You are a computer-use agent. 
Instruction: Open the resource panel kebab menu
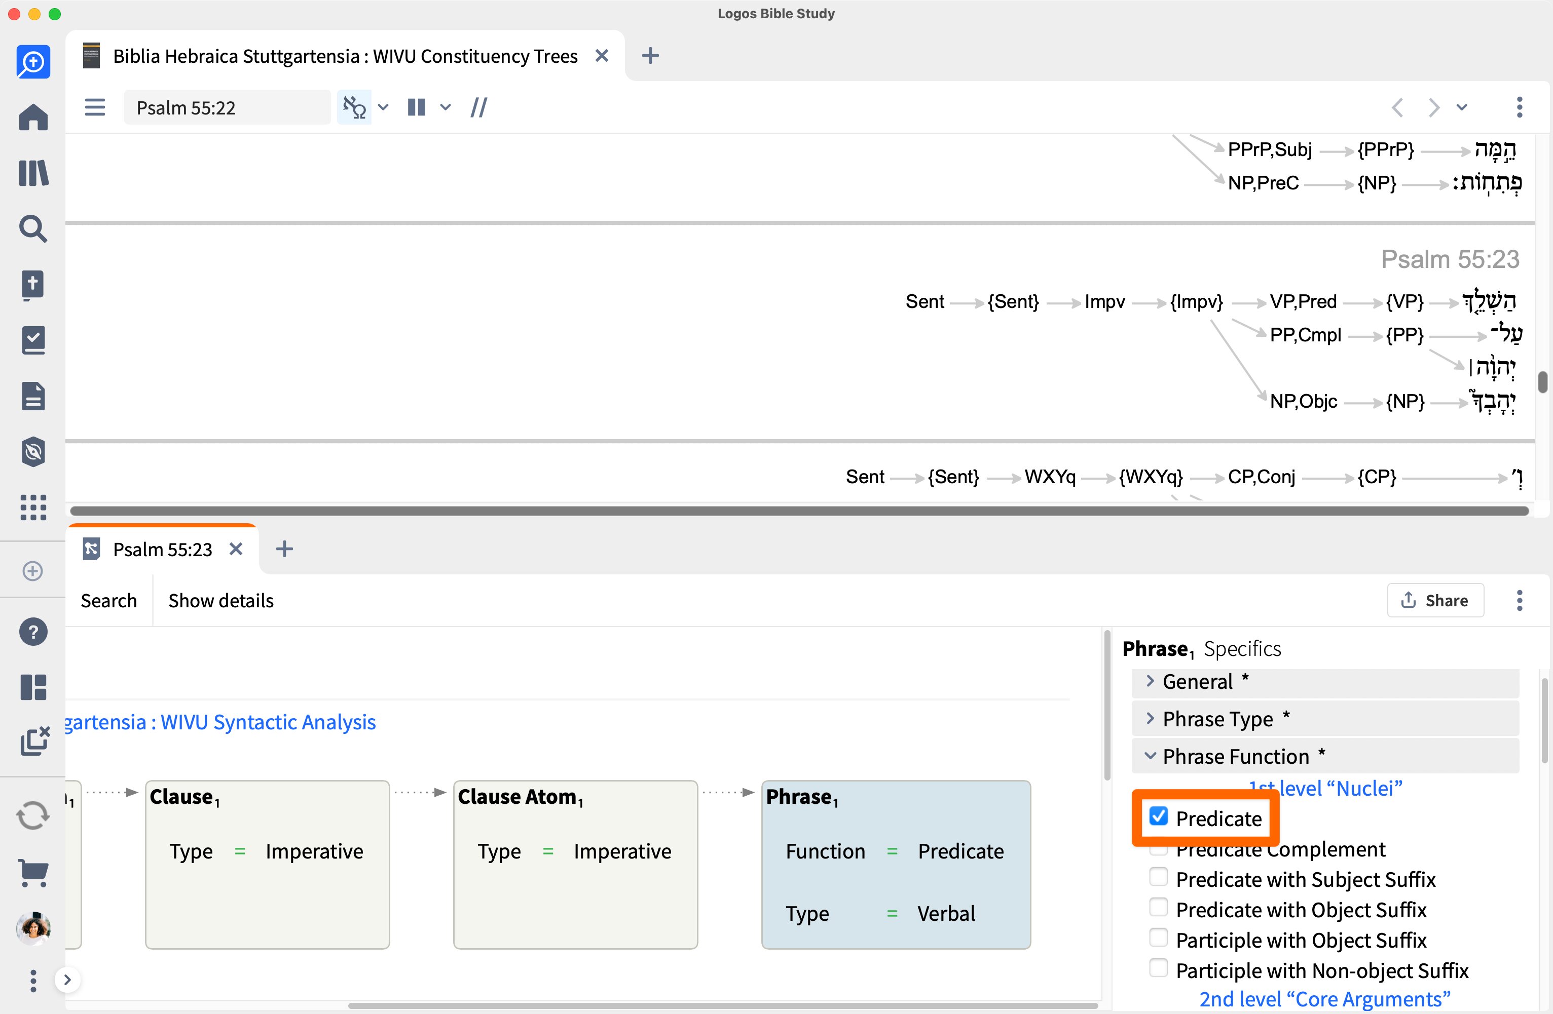pos(1519,107)
